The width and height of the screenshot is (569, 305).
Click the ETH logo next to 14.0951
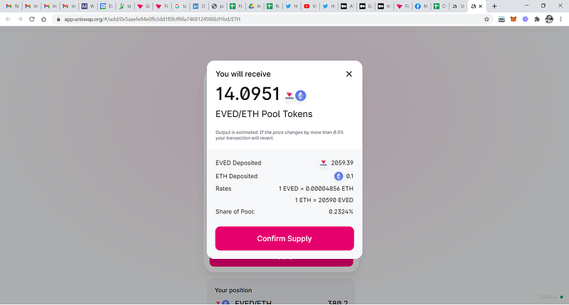(301, 95)
